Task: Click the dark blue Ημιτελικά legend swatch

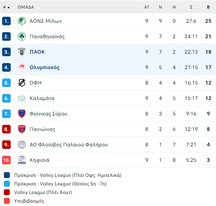Action: [7, 175]
